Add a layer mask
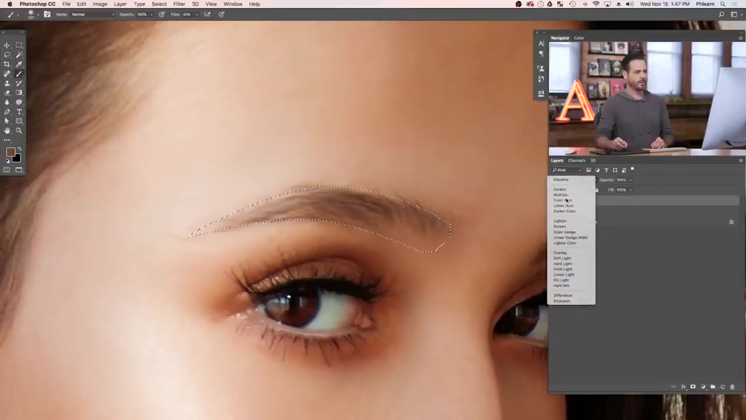 [x=693, y=386]
